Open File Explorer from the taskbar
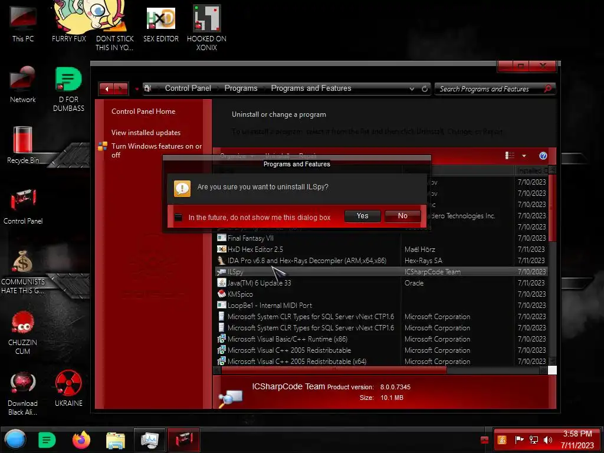The width and height of the screenshot is (604, 453). [116, 440]
